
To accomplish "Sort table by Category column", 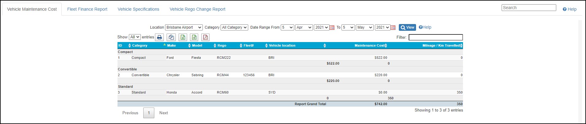I will 149,45.
